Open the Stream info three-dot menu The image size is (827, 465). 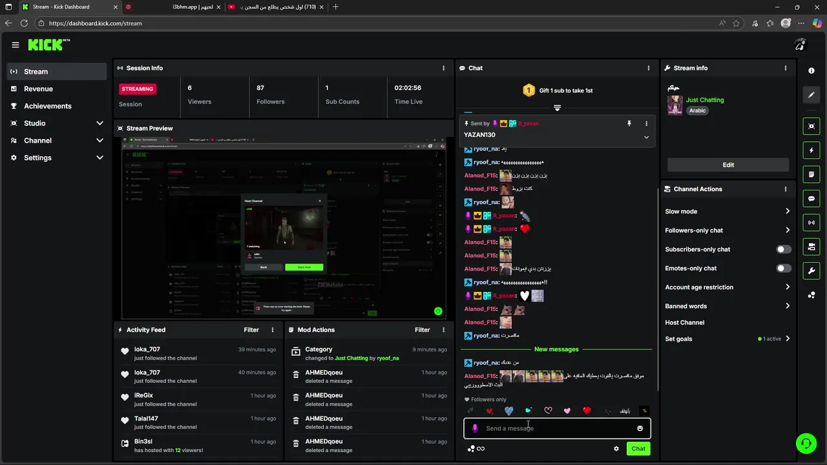[786, 68]
